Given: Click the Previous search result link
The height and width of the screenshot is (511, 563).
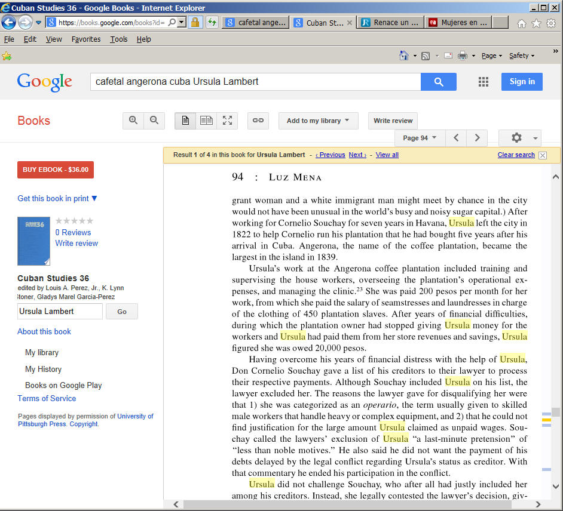Looking at the screenshot, I should point(331,155).
